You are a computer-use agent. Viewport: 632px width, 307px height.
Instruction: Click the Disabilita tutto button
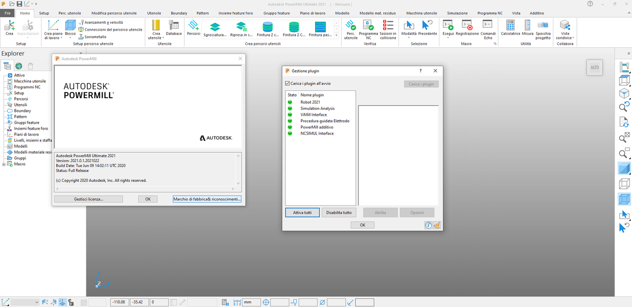click(x=339, y=212)
